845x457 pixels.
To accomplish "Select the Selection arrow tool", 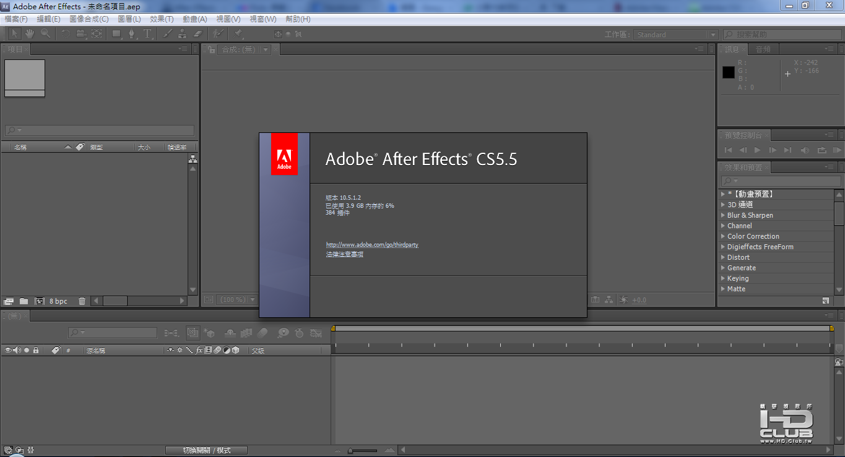I will (14, 34).
